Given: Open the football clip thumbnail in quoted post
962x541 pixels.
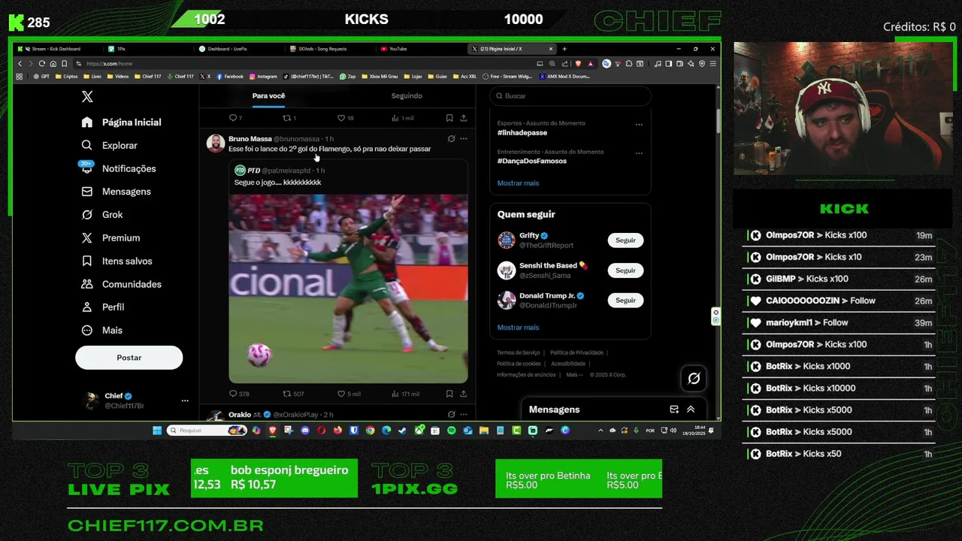Looking at the screenshot, I should [348, 289].
